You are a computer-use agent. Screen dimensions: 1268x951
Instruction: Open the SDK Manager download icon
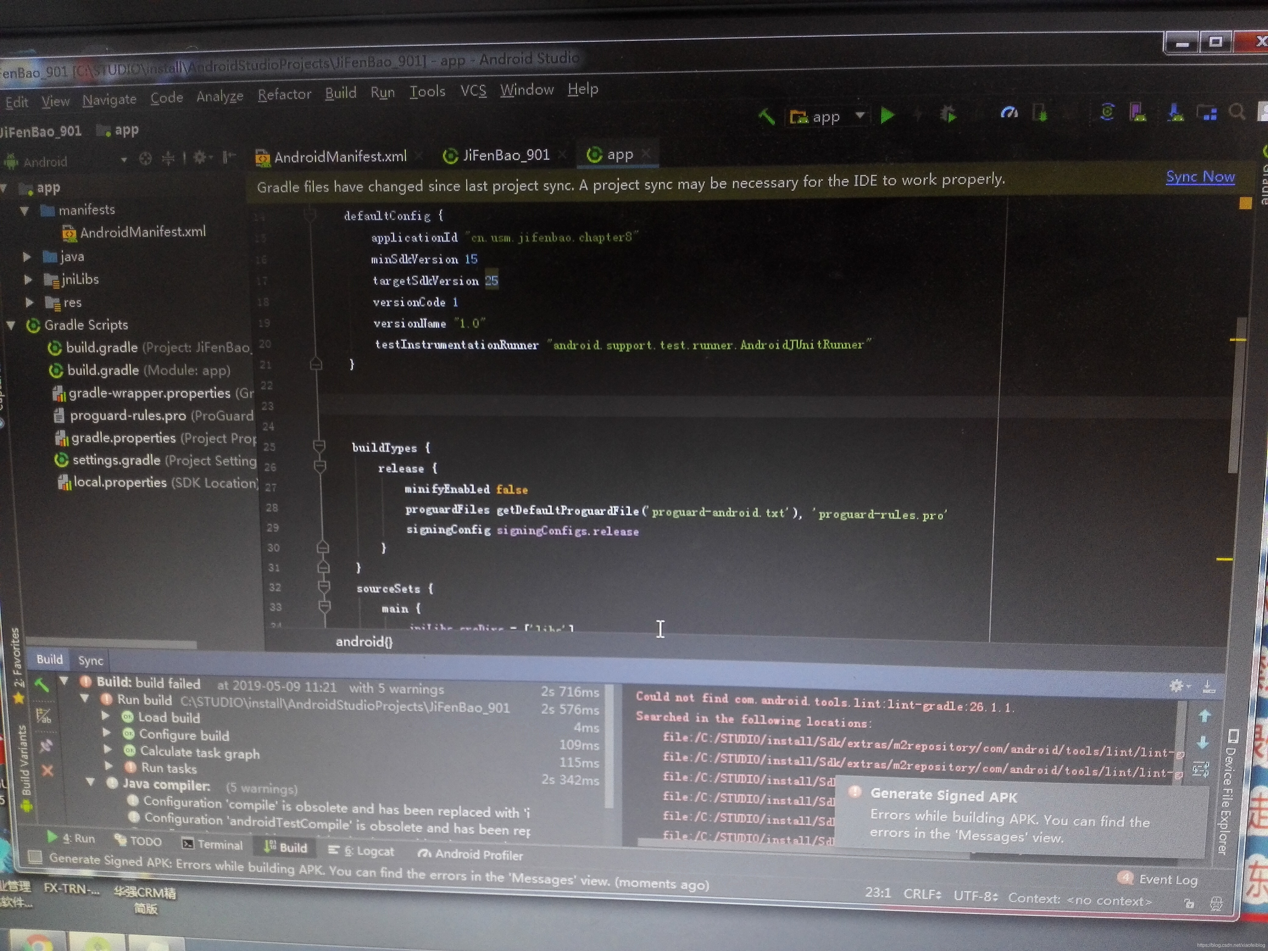tap(1175, 112)
